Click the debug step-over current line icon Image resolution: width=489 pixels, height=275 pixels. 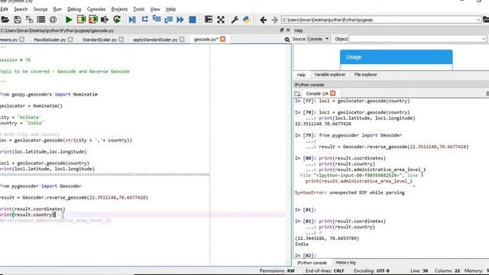pos(144,20)
